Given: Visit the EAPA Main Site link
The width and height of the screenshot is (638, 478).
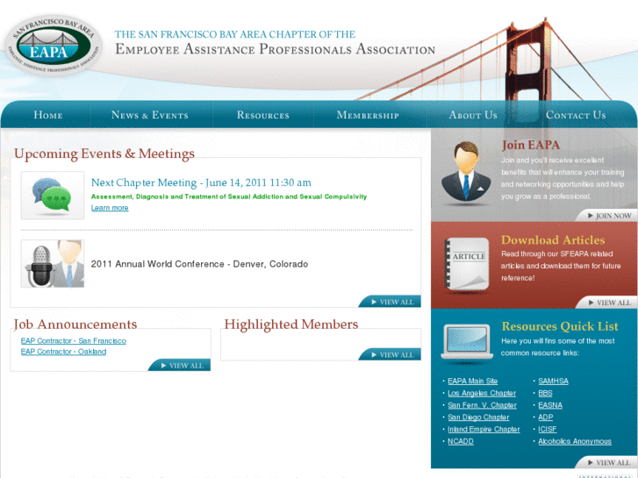Looking at the screenshot, I should 473,382.
